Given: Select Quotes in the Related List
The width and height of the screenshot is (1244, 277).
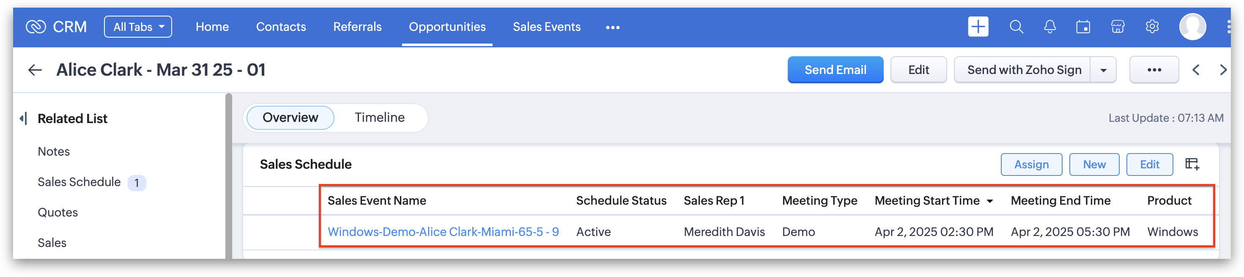Looking at the screenshot, I should (x=58, y=212).
